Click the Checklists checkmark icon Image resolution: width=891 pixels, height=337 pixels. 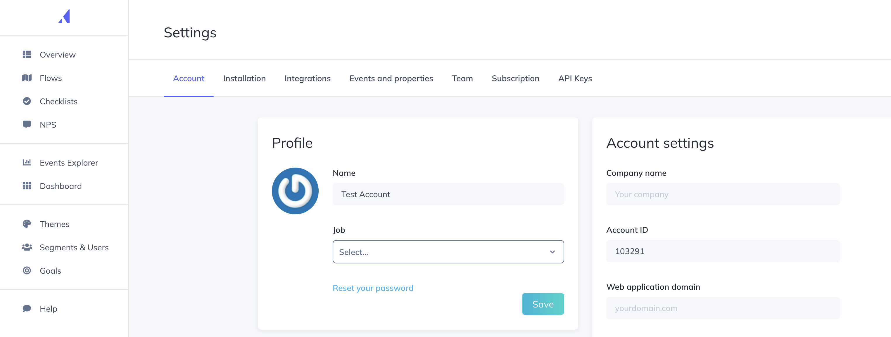(x=27, y=101)
